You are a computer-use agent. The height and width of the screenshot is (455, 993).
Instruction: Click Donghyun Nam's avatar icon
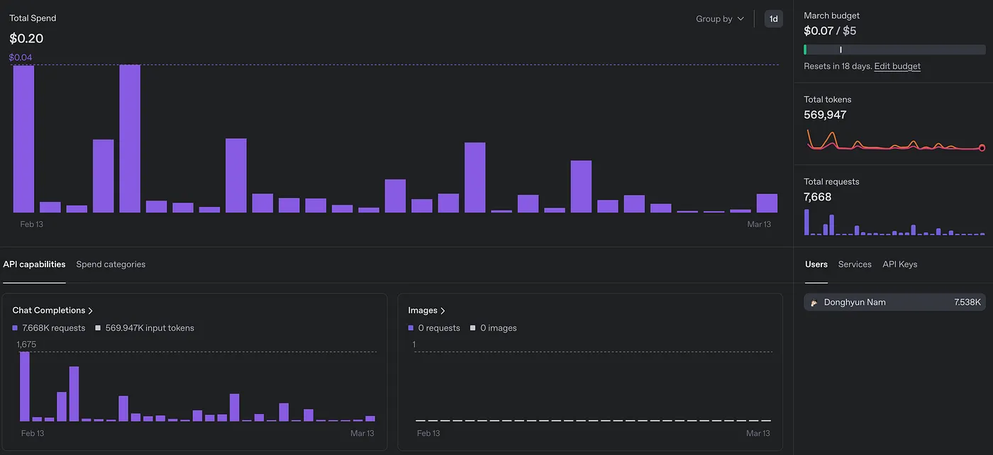click(x=814, y=303)
